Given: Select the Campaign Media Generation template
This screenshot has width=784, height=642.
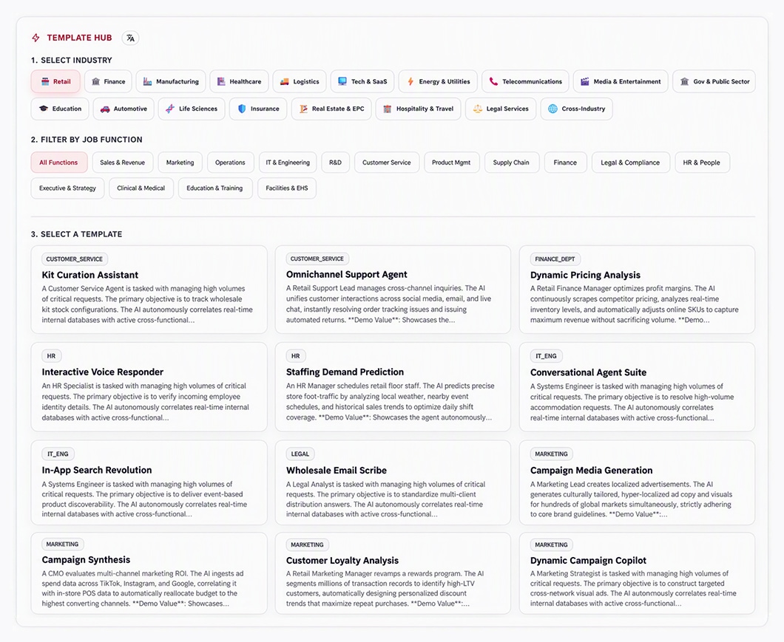Looking at the screenshot, I should (x=637, y=482).
